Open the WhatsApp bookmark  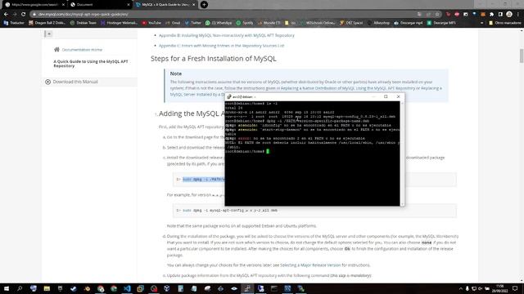tap(219, 23)
